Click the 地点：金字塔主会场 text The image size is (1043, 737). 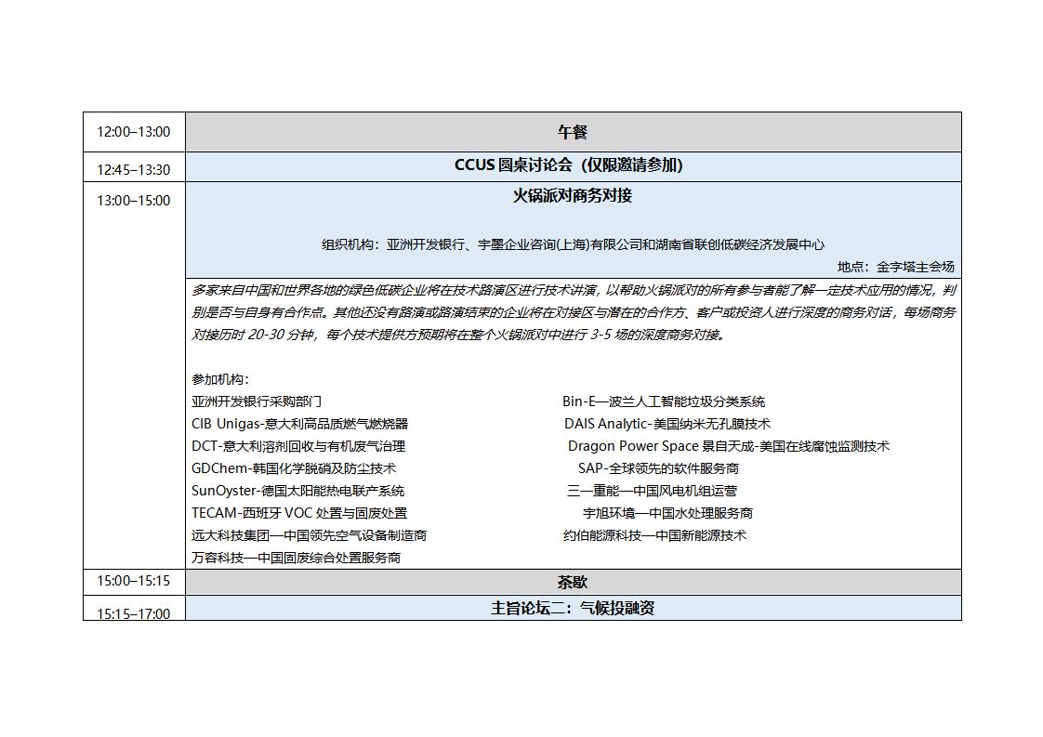[896, 267]
